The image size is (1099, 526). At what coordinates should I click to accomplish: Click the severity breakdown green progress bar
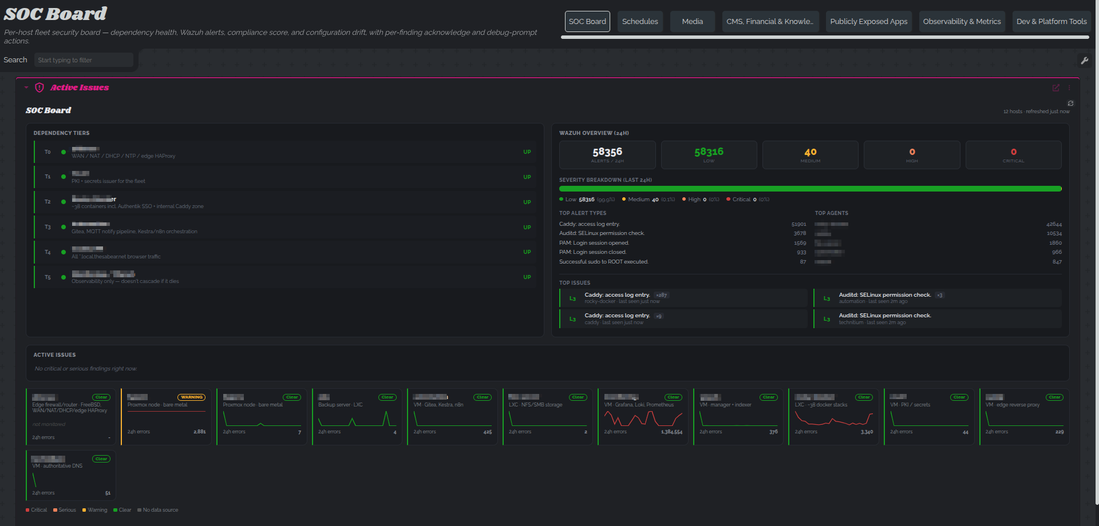[x=811, y=189]
